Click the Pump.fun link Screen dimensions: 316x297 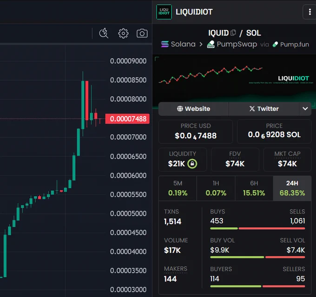pyautogui.click(x=291, y=44)
